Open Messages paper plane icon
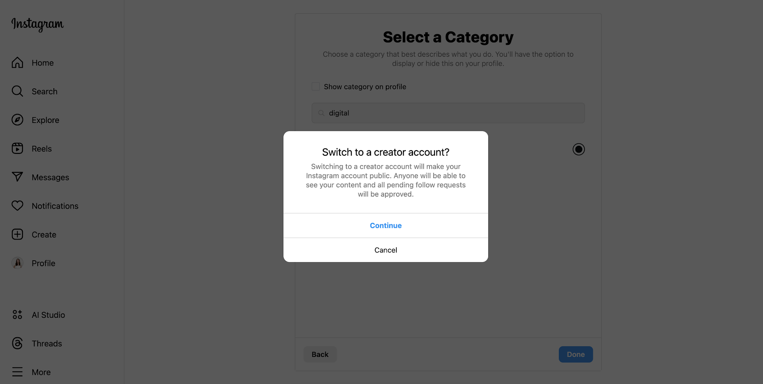 (x=18, y=177)
